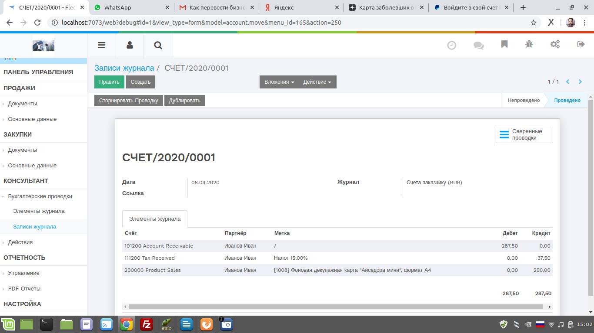
Task: Click the Править button
Action: (109, 82)
